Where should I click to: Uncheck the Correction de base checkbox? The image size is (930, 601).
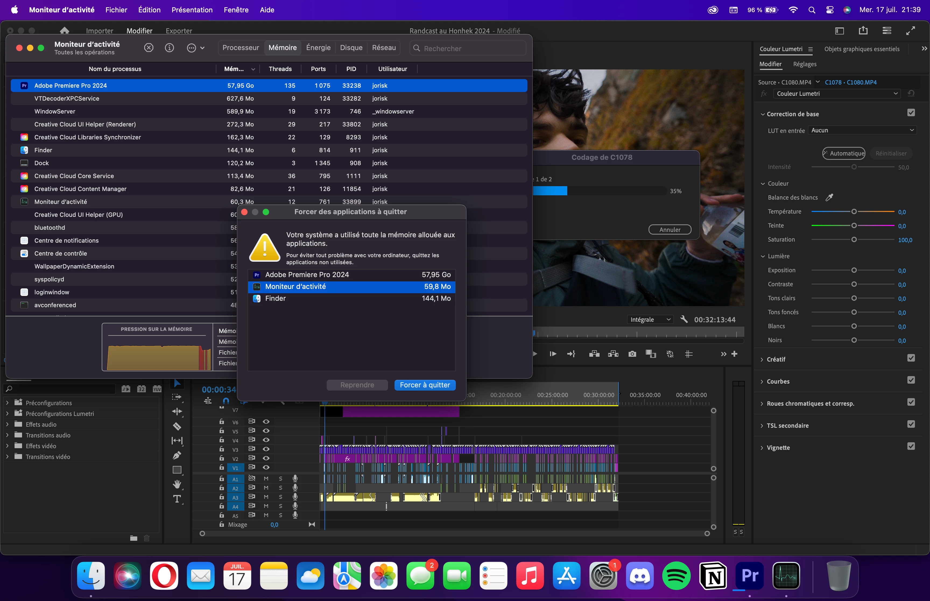[x=911, y=113]
